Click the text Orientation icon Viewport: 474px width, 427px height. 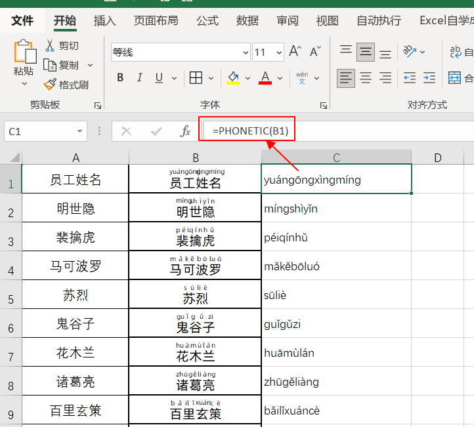(x=409, y=51)
